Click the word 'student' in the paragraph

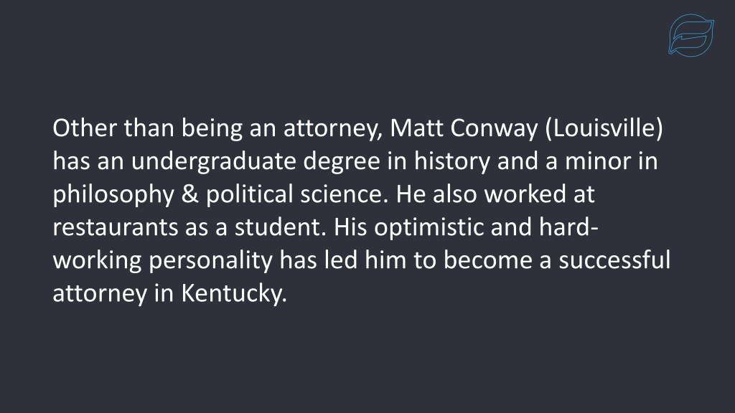coord(281,227)
